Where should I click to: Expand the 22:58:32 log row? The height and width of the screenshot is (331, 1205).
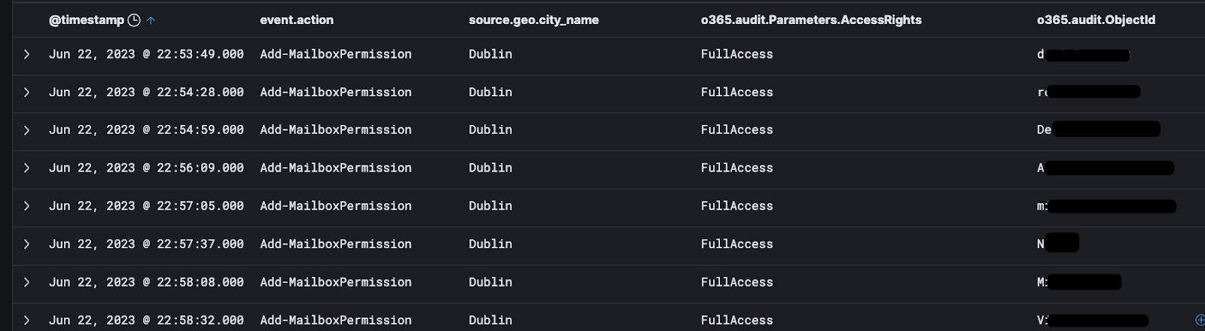click(x=27, y=320)
